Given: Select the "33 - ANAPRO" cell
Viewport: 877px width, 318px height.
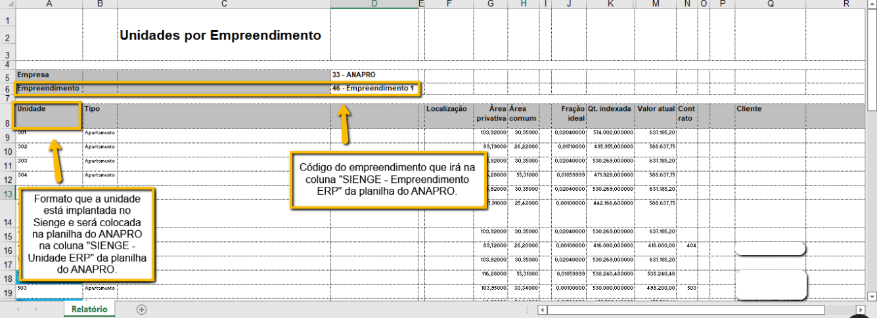Looking at the screenshot, I should [x=373, y=75].
